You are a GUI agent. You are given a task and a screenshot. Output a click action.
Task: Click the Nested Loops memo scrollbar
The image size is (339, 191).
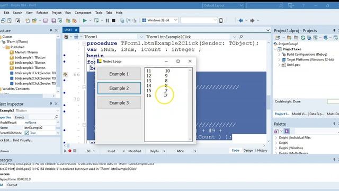190,105
